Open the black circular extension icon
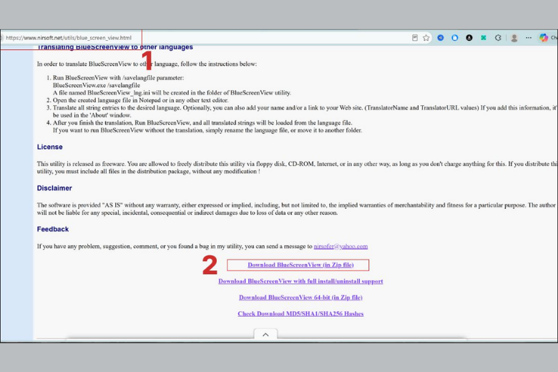 pos(469,38)
